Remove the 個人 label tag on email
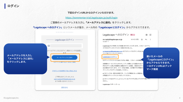Image resolution: width=183 pixels, height=102 pixels. coord(134,35)
